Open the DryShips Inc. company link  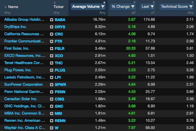(x=15, y=27)
